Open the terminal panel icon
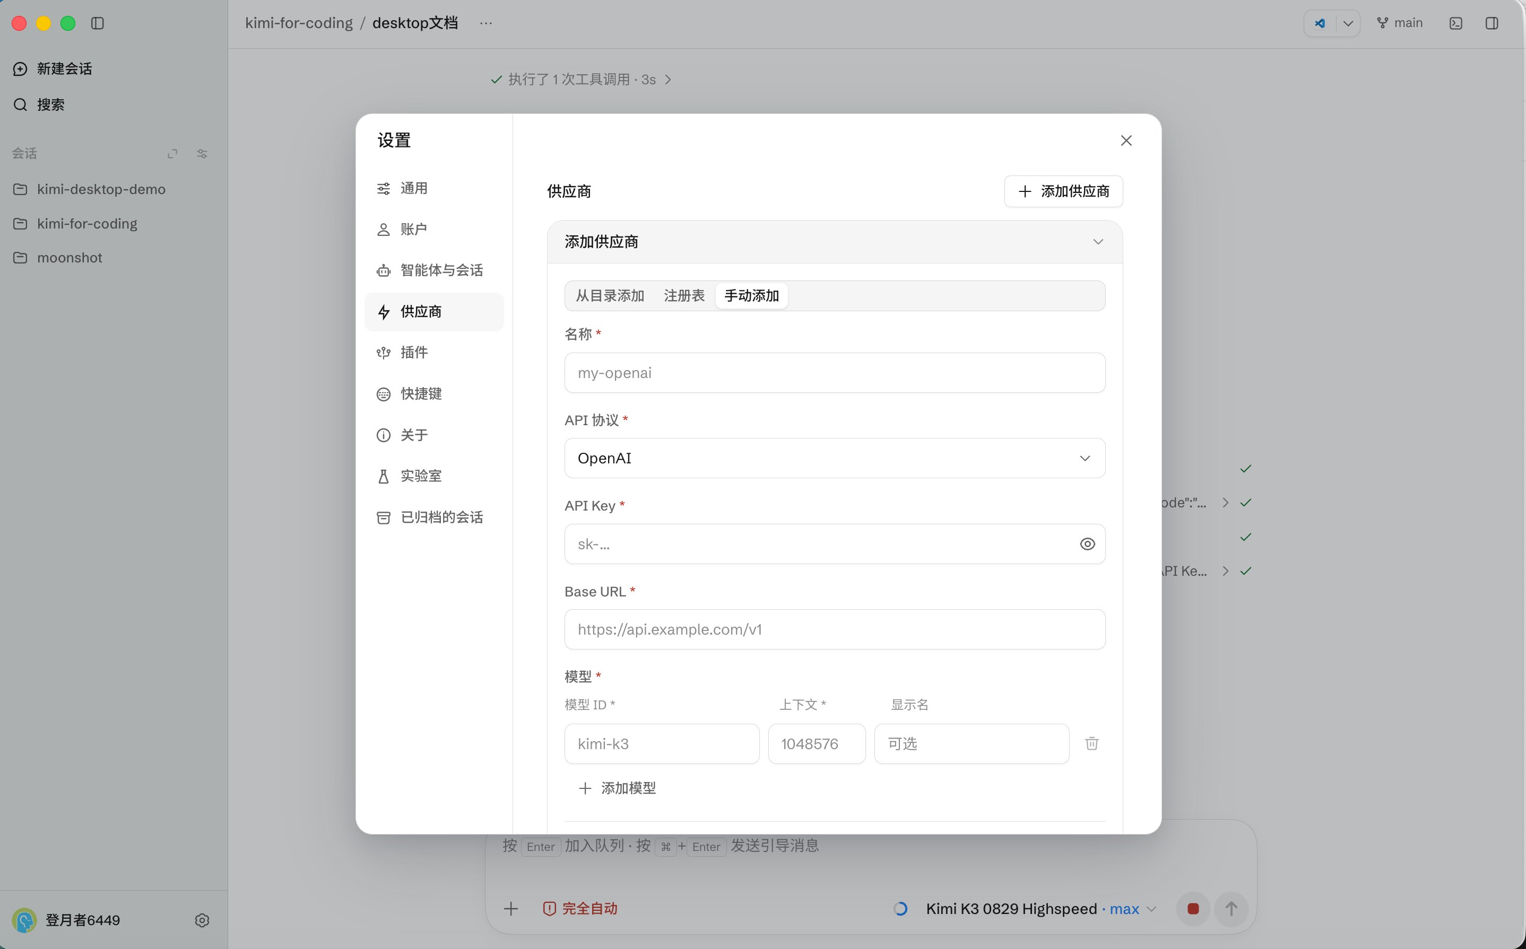The height and width of the screenshot is (949, 1526). pos(1455,23)
